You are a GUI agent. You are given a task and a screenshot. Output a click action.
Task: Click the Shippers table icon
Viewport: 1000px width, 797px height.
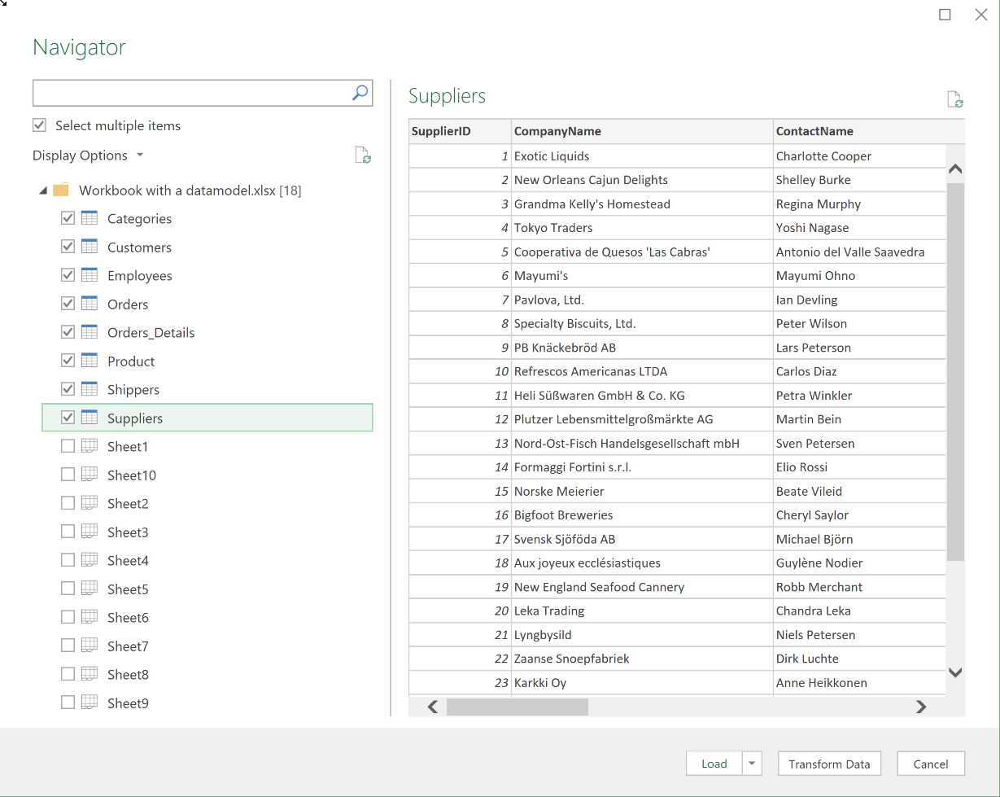point(90,389)
